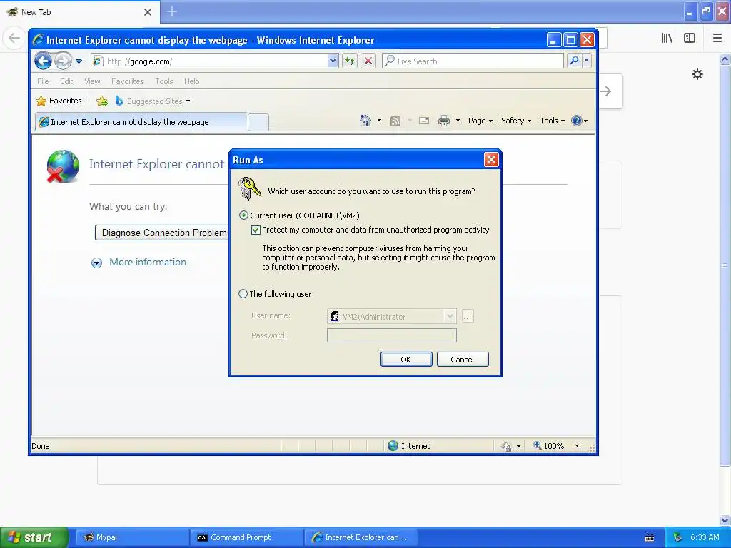Click the 100% zoom level button
Viewport: 731px width, 548px height.
click(549, 445)
